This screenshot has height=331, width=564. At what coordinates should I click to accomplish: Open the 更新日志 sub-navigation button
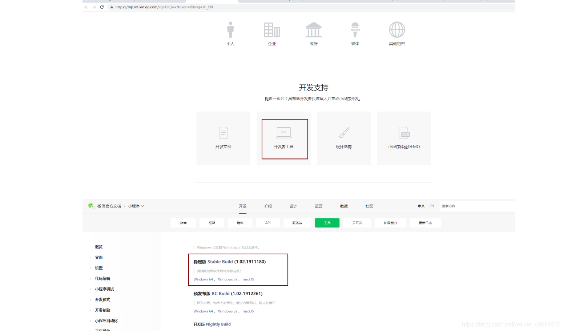426,223
